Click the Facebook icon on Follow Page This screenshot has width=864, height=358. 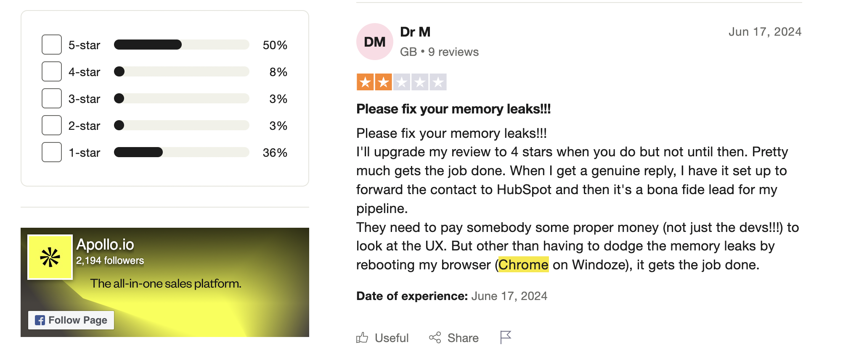pyautogui.click(x=40, y=320)
